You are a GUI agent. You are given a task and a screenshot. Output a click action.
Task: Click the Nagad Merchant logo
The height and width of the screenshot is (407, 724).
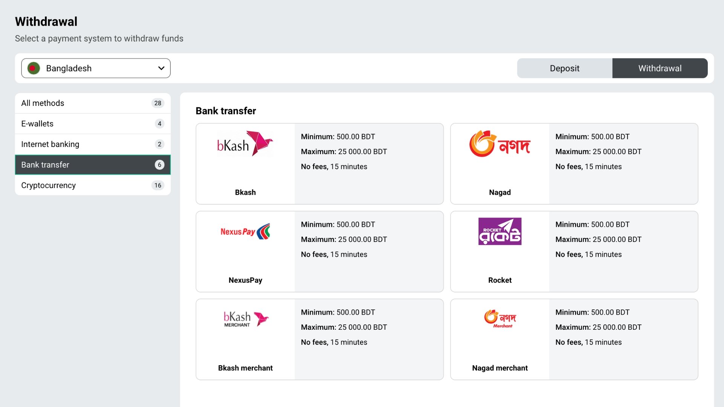[x=500, y=319]
